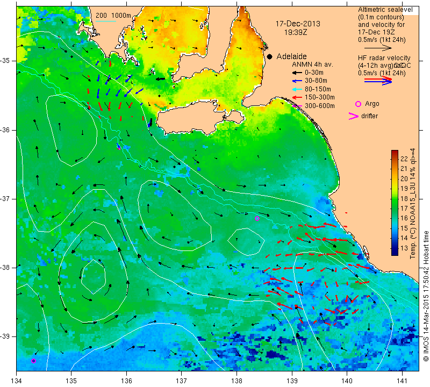Click the 'HF radar velocity' legend title
The image size is (430, 387).
coord(384,58)
